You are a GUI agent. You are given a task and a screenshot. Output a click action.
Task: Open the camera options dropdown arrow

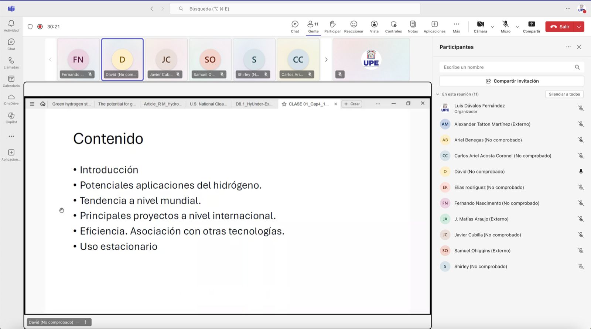click(x=492, y=27)
